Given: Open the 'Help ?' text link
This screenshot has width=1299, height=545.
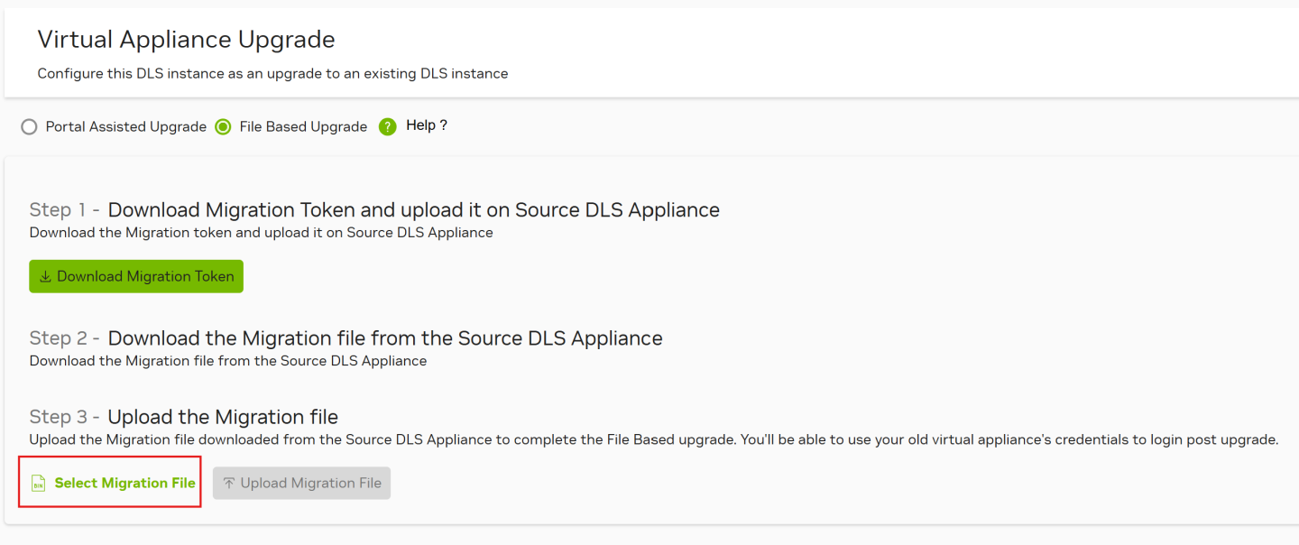Looking at the screenshot, I should pyautogui.click(x=427, y=125).
